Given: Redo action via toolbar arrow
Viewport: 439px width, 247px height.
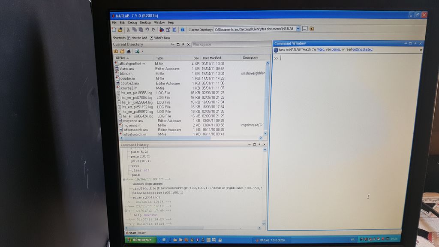Looking at the screenshot, I should pos(153,30).
